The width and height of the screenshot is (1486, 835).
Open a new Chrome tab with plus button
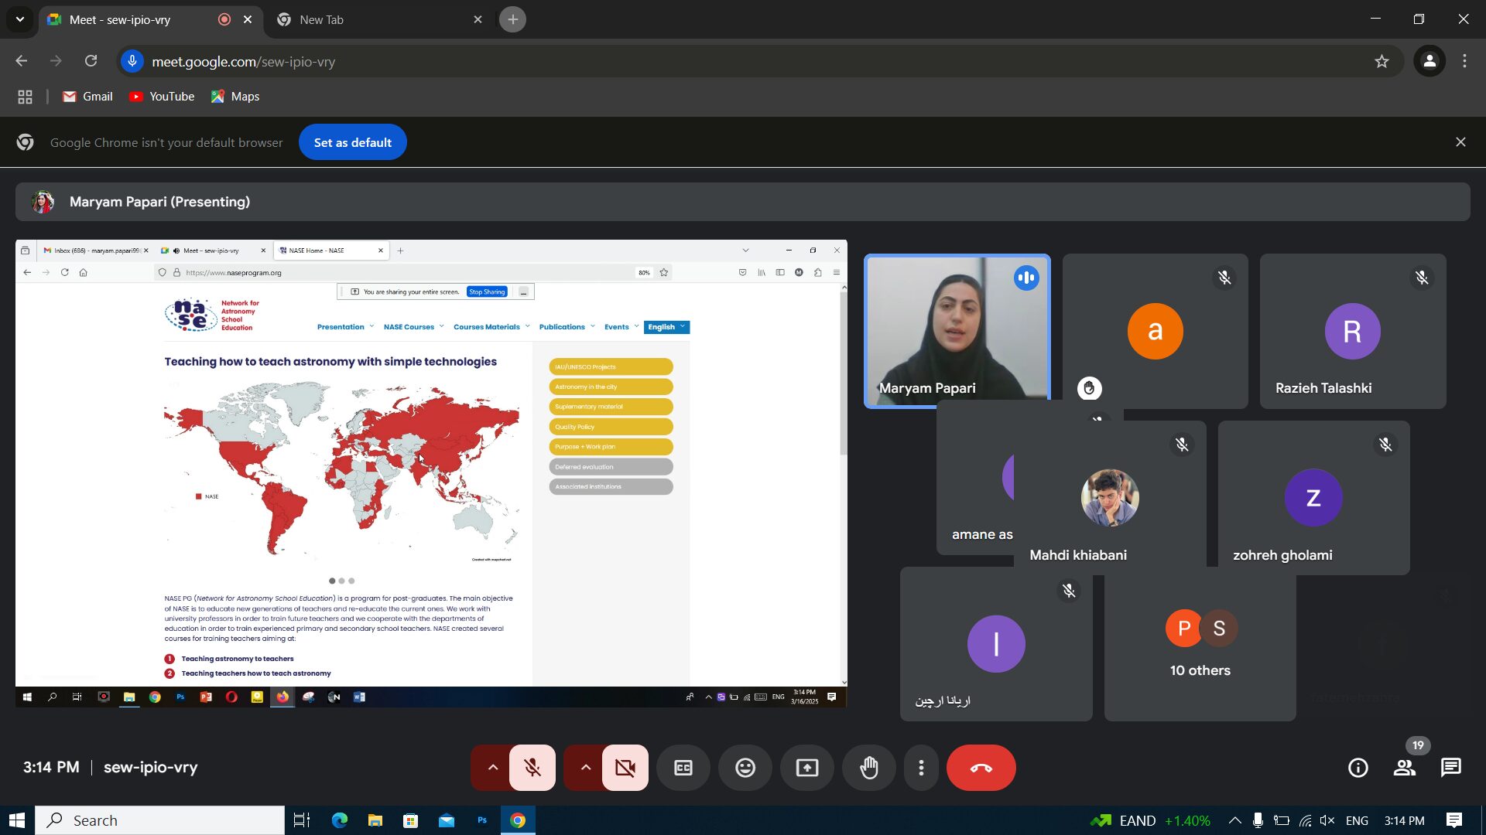point(512,19)
